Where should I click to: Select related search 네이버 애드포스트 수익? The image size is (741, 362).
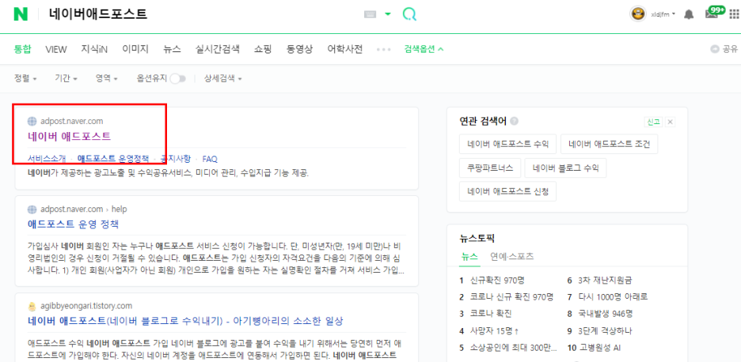508,145
